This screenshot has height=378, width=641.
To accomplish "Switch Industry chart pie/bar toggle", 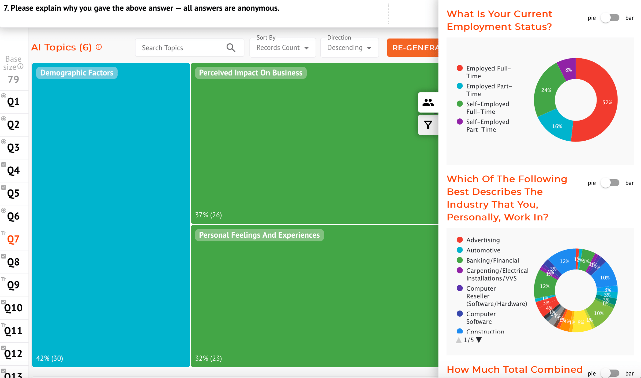I will point(610,183).
